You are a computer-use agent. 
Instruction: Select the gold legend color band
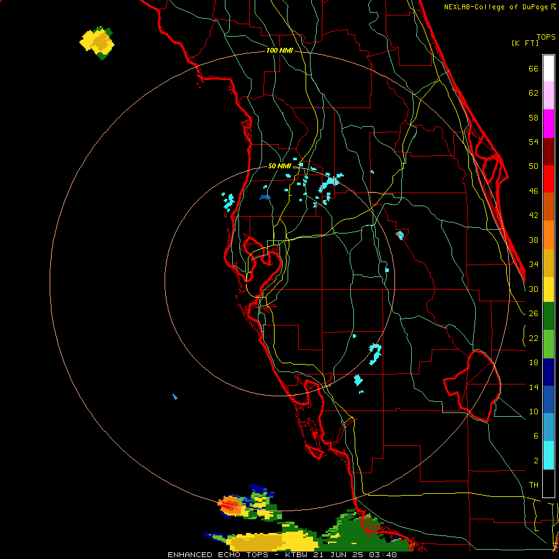pyautogui.click(x=548, y=263)
